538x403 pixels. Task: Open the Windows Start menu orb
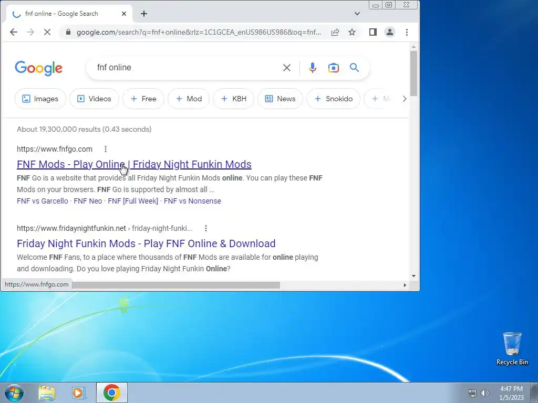pyautogui.click(x=14, y=393)
